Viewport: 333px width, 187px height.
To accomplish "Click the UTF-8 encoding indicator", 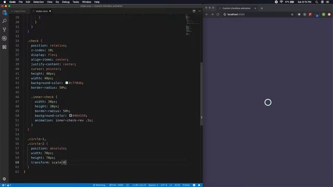I will pos(164,185).
